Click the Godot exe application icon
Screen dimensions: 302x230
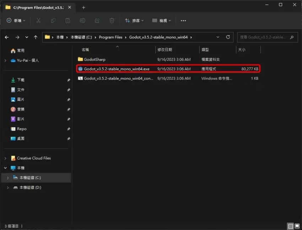point(80,69)
